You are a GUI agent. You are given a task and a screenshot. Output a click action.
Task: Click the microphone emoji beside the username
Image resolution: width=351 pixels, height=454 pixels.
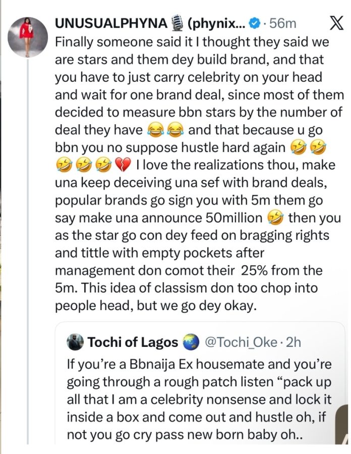[x=177, y=23]
